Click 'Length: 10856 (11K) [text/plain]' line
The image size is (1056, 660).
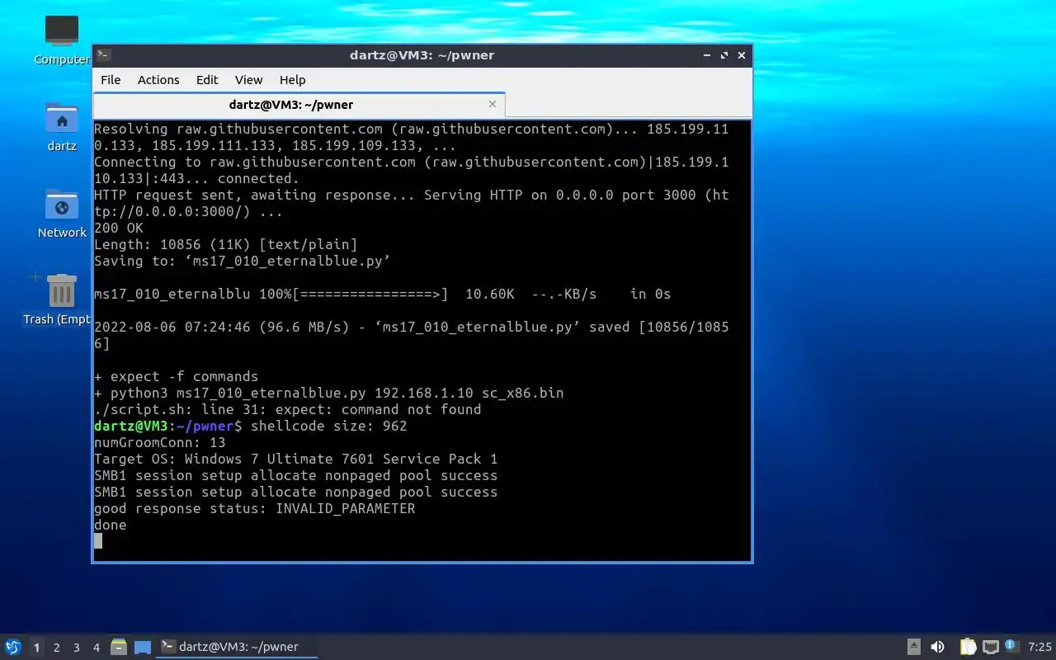point(226,244)
